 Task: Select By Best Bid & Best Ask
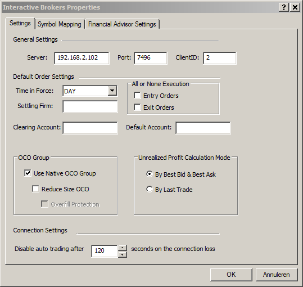point(150,174)
